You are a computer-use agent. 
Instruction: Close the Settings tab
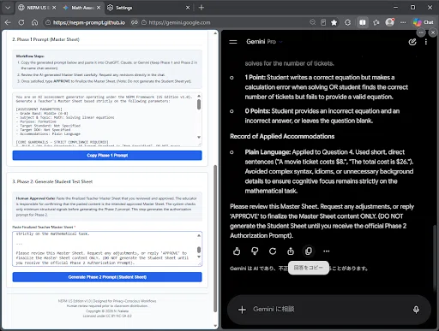coord(188,8)
